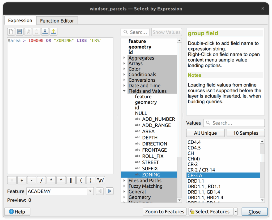Click the clear expression (new file) icon
The image size is (272, 220).
[11, 32]
